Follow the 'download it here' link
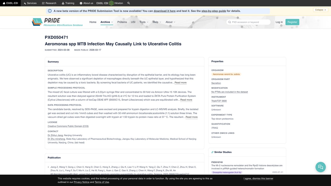The height and width of the screenshot is (186, 331). pos(164,11)
